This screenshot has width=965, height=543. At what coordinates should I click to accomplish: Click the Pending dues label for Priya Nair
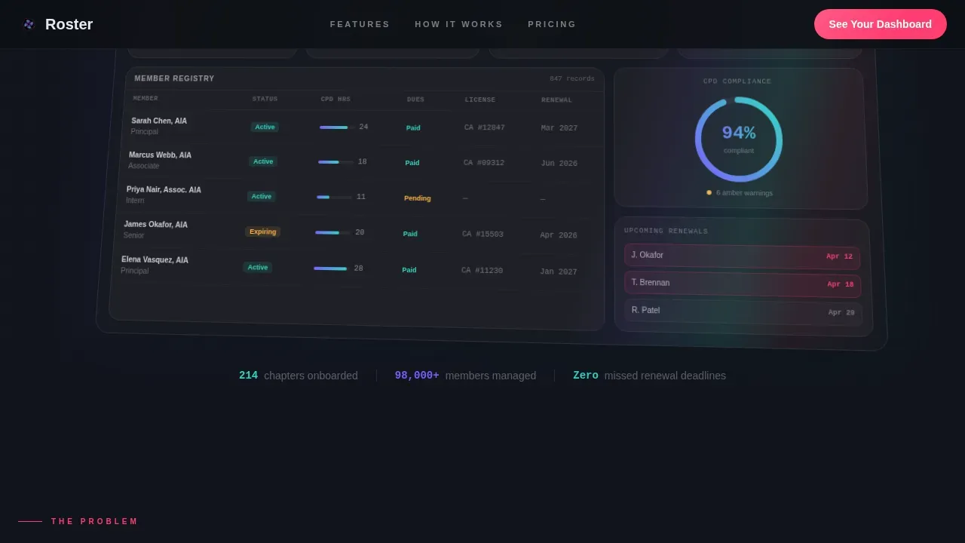[418, 198]
